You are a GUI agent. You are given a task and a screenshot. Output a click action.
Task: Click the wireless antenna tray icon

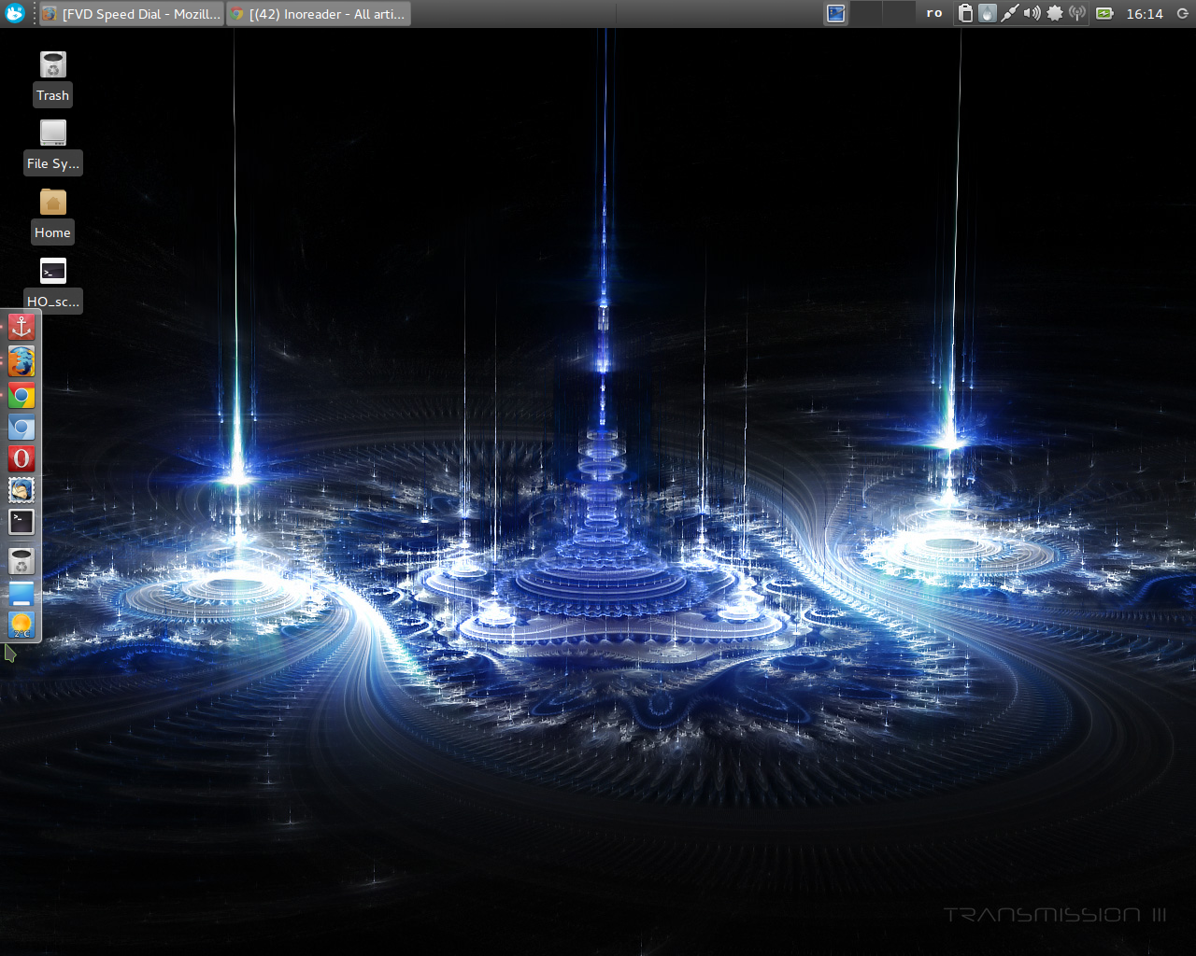pos(1077,13)
